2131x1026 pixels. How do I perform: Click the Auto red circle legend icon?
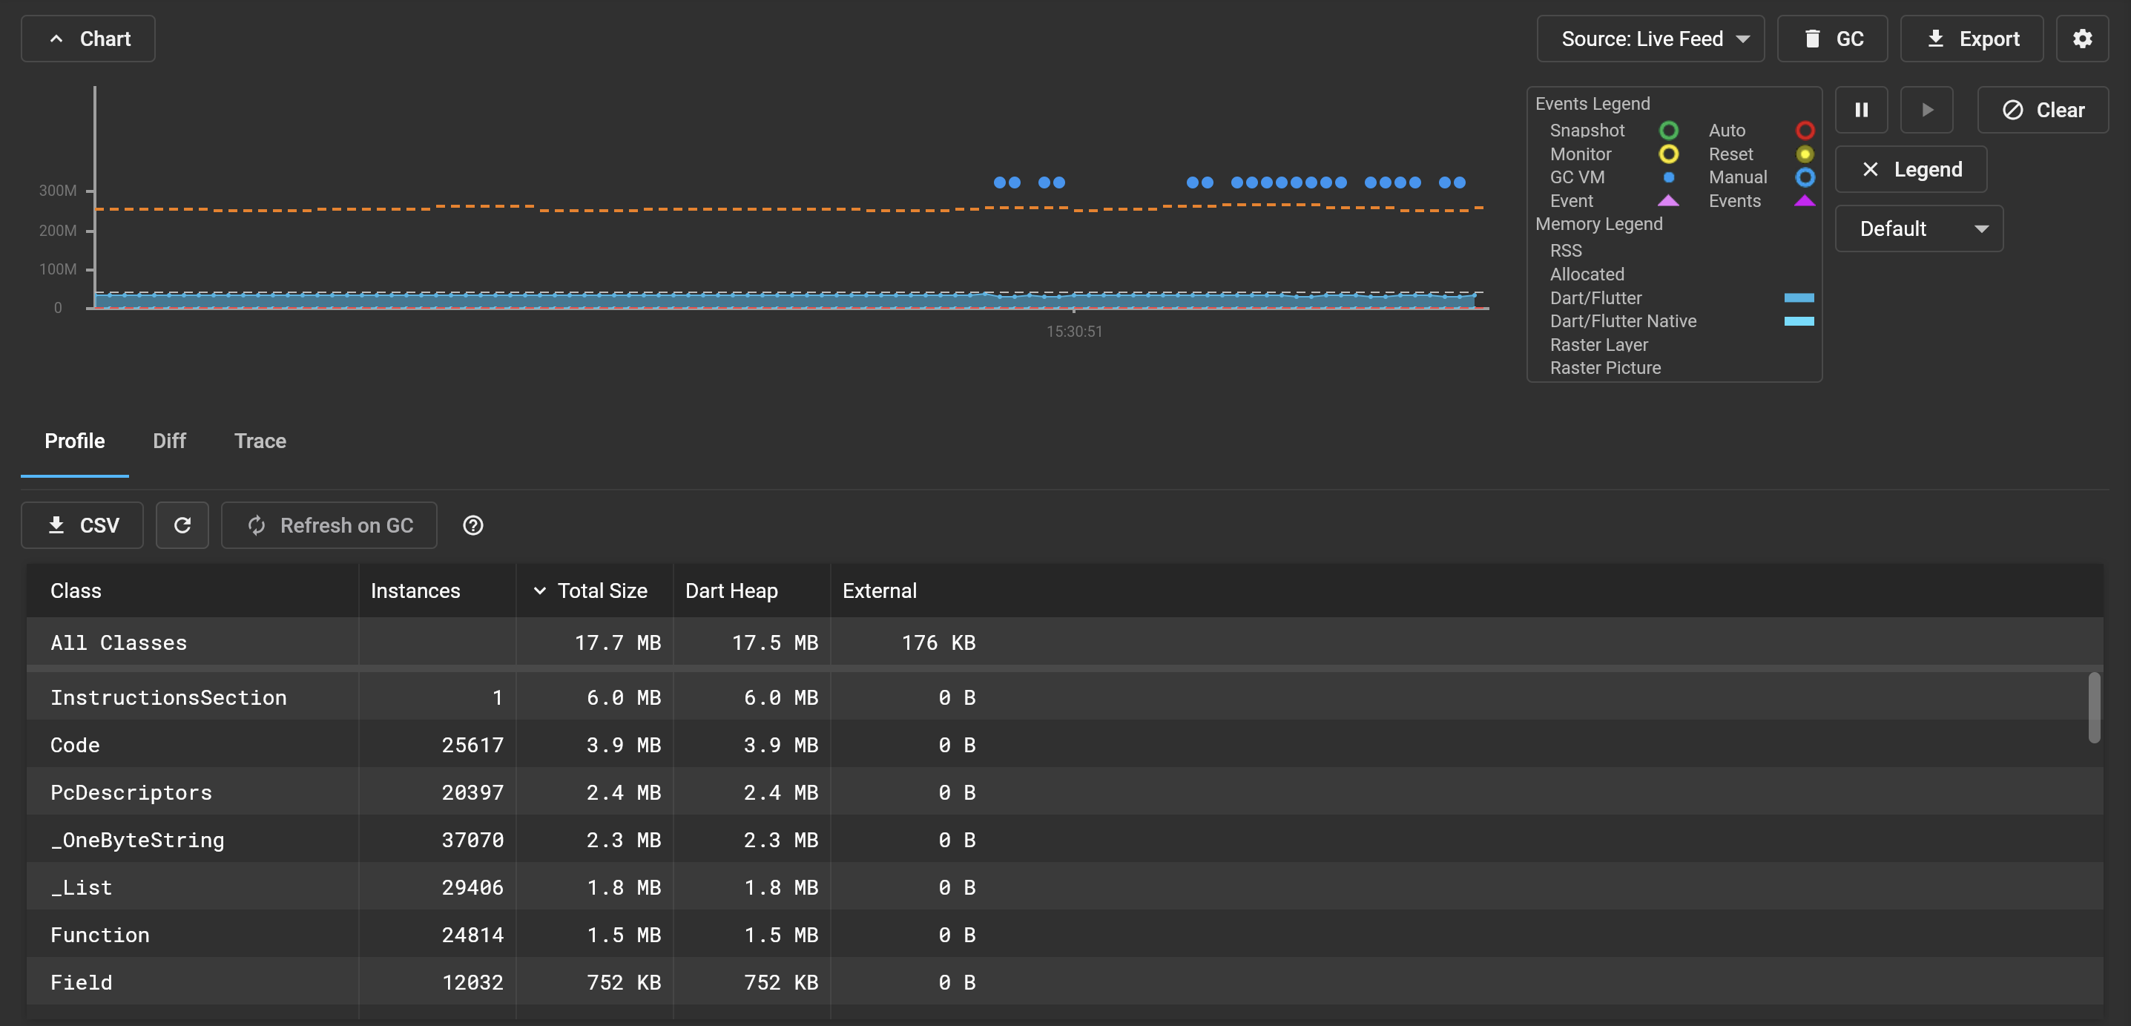click(x=1804, y=131)
